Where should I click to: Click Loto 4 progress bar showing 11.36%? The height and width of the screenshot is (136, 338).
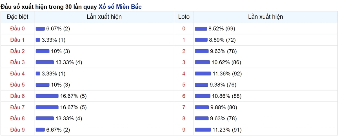203,73
